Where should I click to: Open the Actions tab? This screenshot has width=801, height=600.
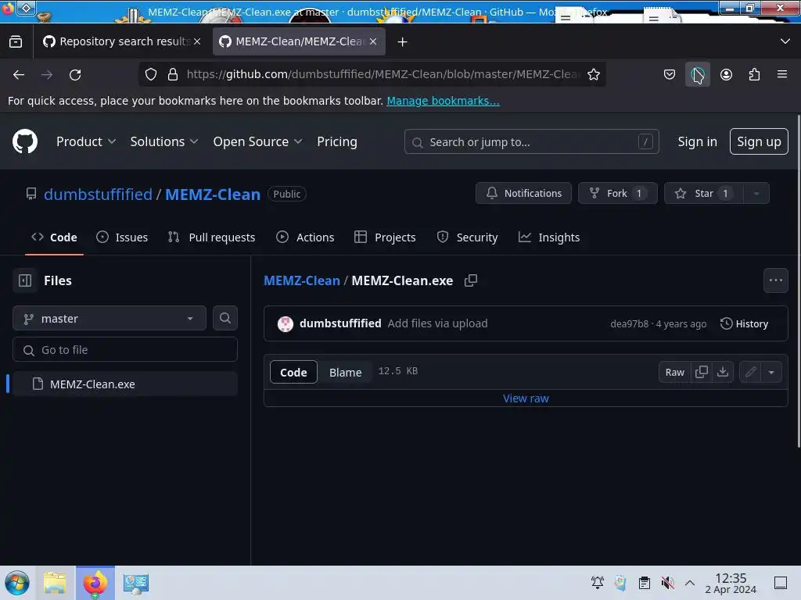tap(305, 237)
